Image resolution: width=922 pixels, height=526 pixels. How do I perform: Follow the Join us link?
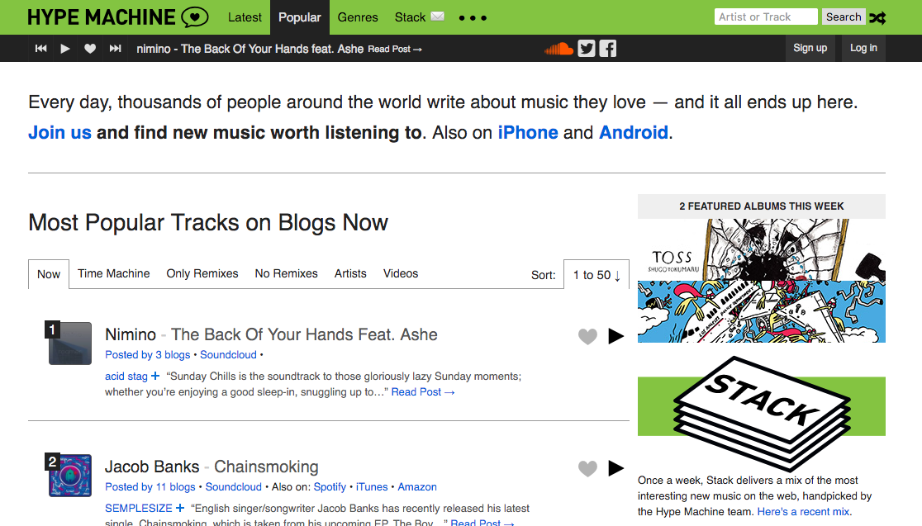pyautogui.click(x=60, y=132)
